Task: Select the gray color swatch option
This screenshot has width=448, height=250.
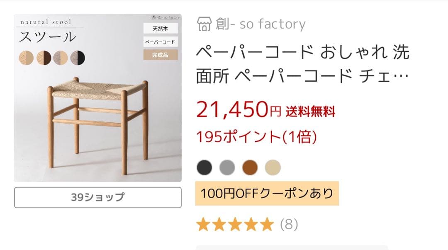Action: (x=226, y=167)
